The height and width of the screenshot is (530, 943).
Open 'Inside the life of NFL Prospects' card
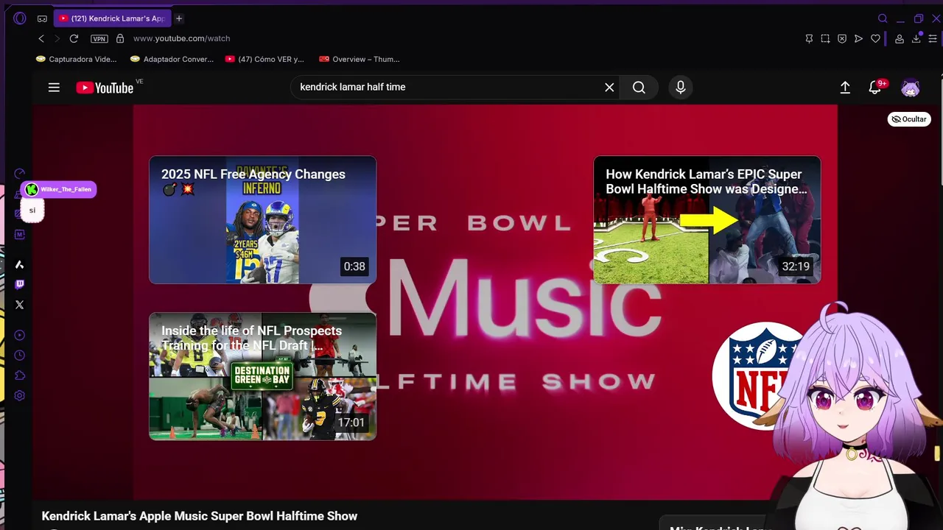click(x=262, y=376)
